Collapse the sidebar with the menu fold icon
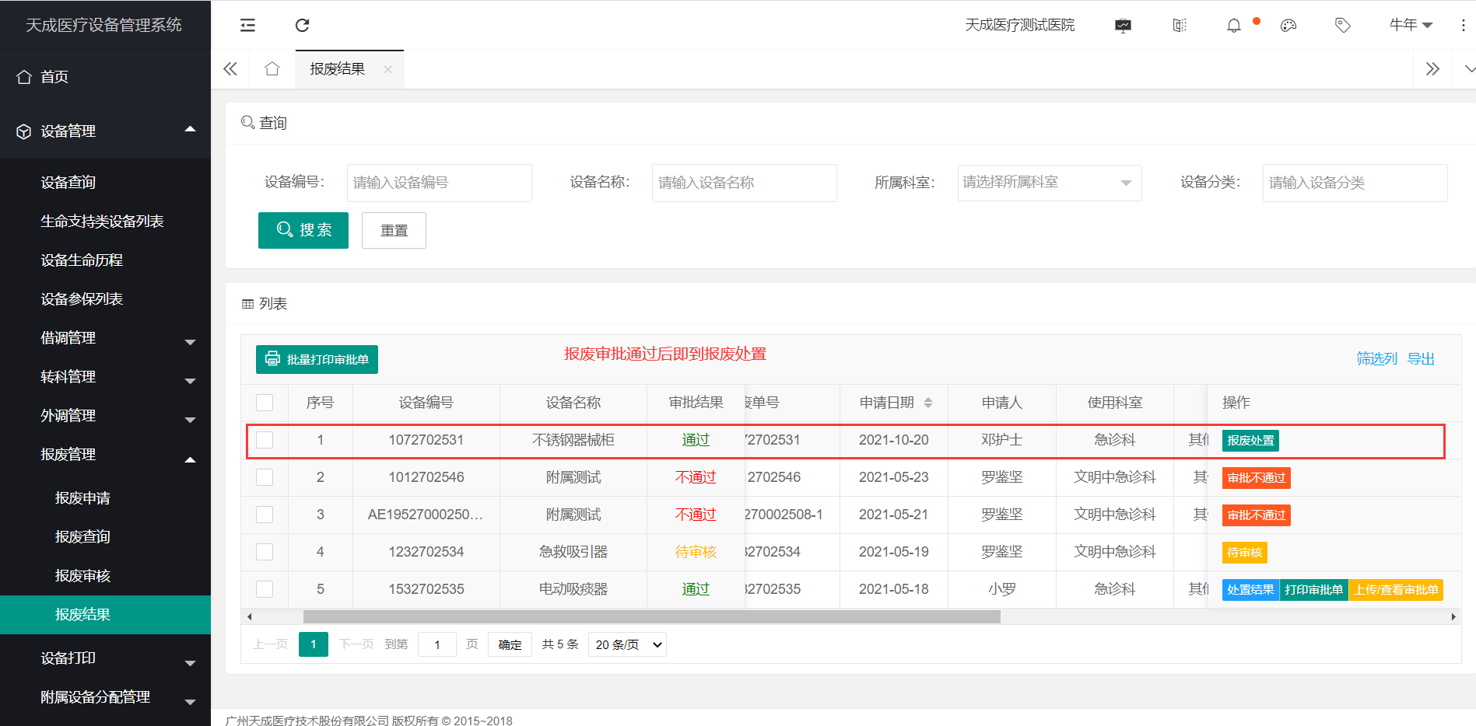The image size is (1476, 726). click(247, 25)
